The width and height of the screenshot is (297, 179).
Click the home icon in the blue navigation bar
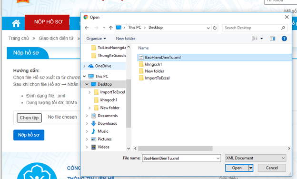[16, 23]
